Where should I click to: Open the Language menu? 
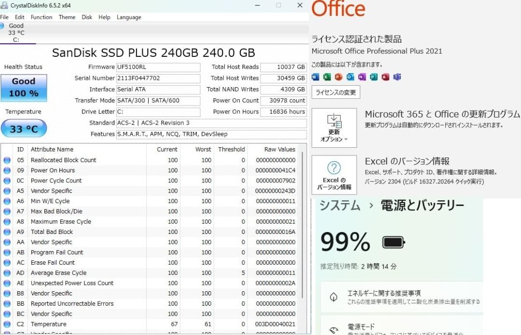pos(129,17)
